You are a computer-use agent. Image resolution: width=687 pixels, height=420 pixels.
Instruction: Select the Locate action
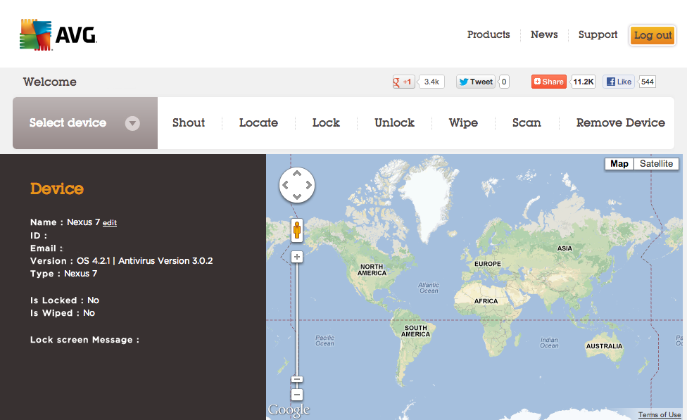(258, 123)
